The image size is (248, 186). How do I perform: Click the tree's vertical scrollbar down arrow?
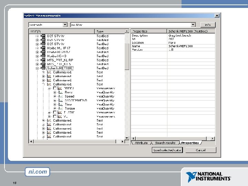pos(127,138)
